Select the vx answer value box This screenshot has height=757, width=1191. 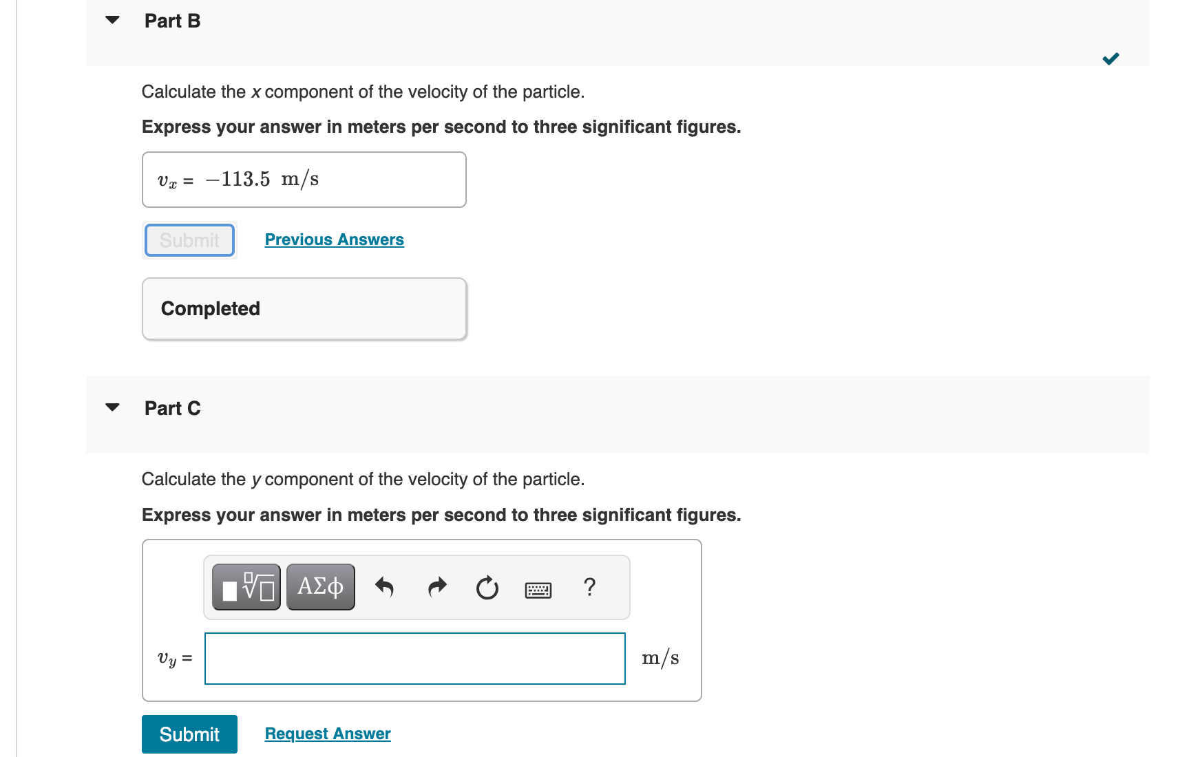click(x=304, y=179)
